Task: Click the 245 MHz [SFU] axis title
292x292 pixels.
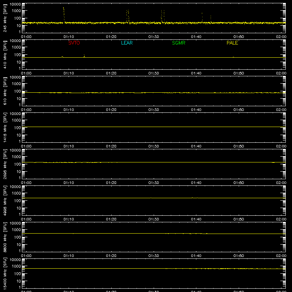Action: click(5, 18)
